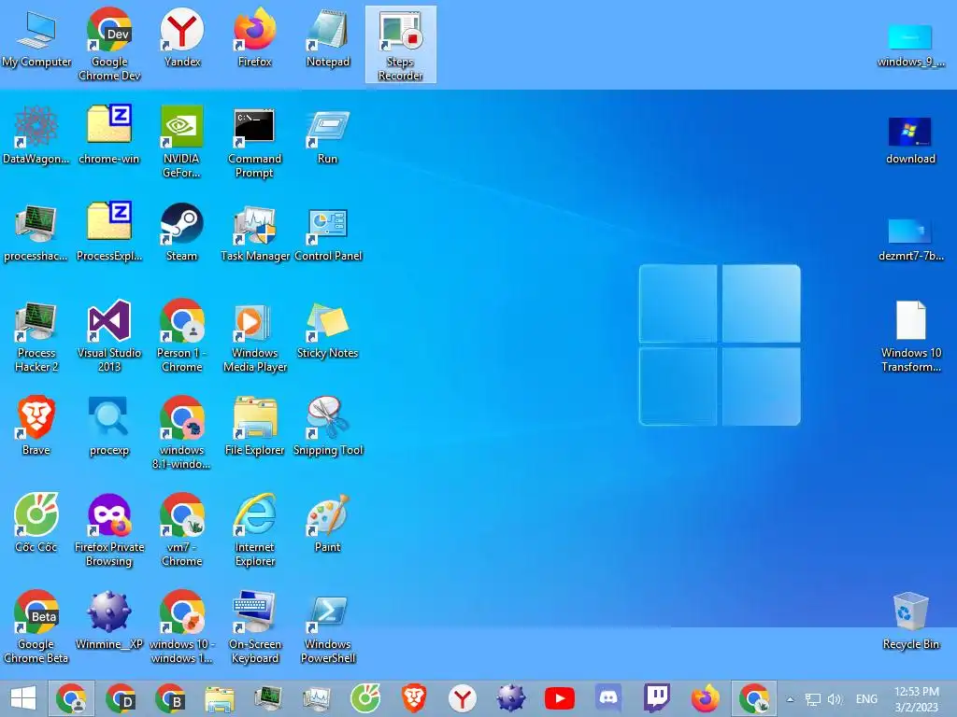Open Cốc Cốc from taskbar
This screenshot has width=957, height=717.
tap(365, 698)
